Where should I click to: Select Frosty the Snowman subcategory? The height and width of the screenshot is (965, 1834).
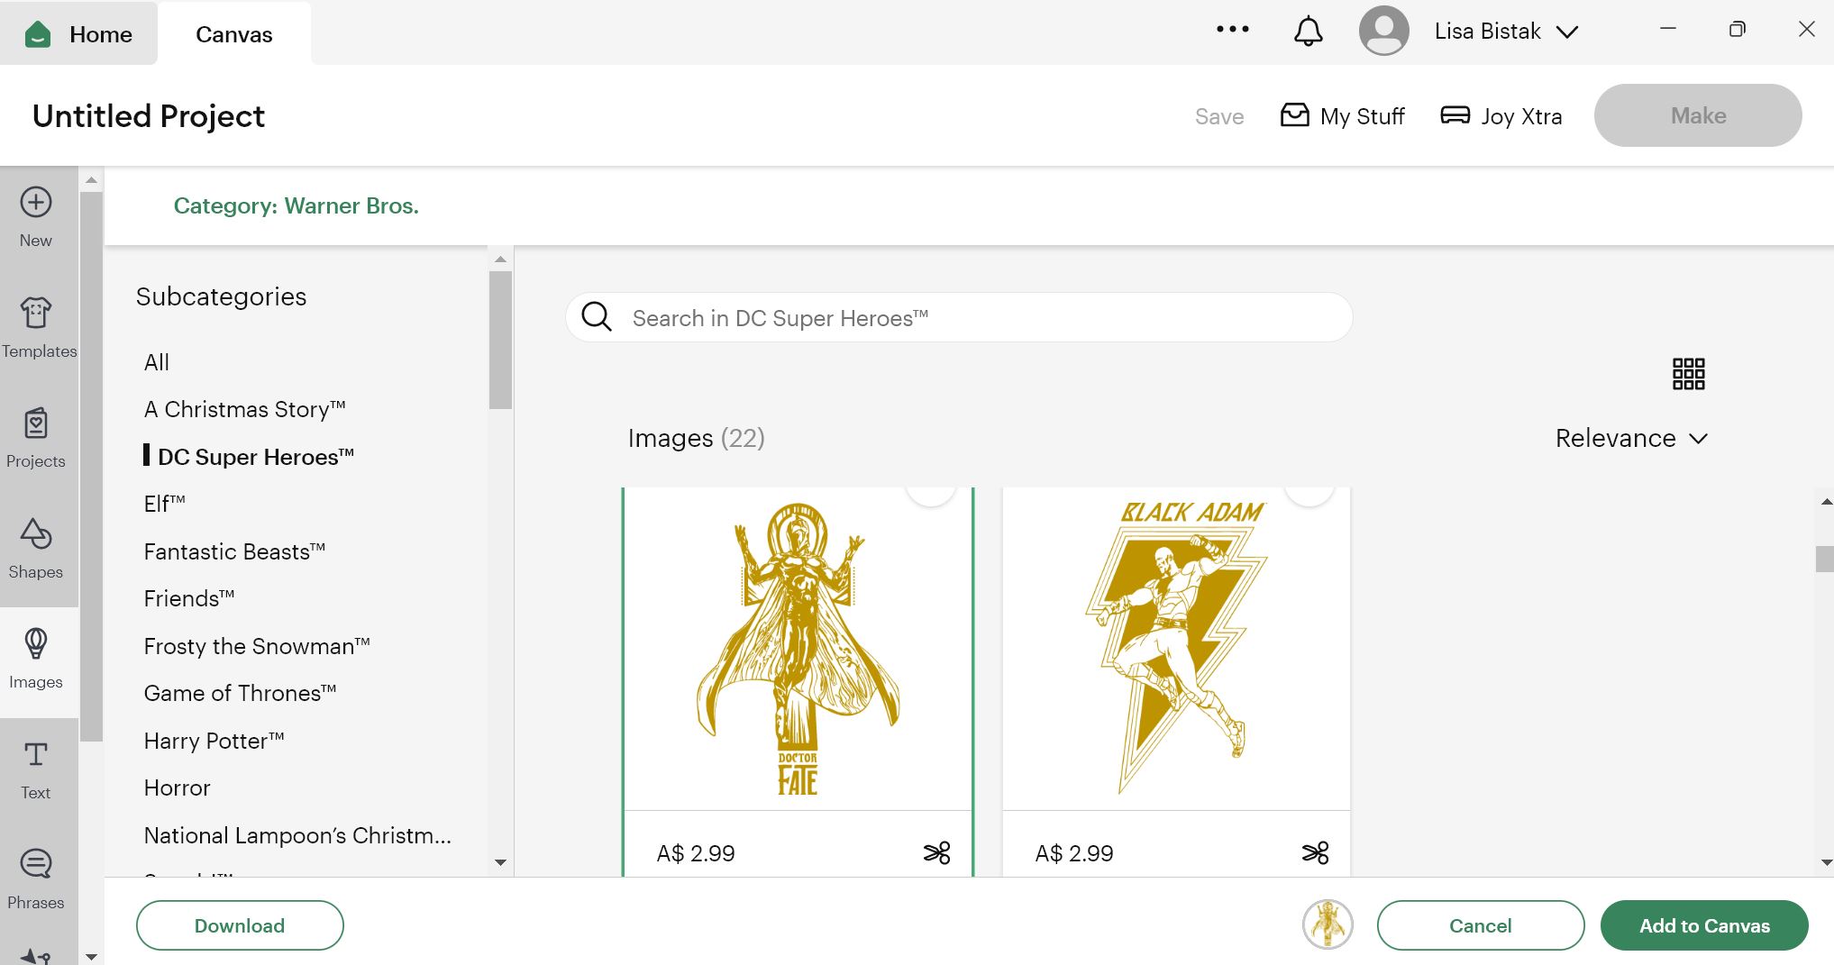click(257, 646)
